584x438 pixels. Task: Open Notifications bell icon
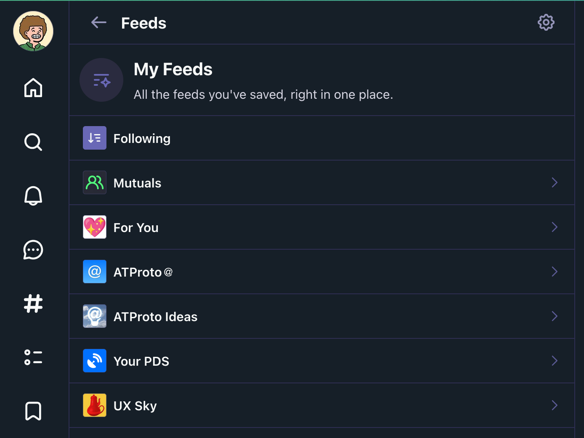(x=33, y=196)
